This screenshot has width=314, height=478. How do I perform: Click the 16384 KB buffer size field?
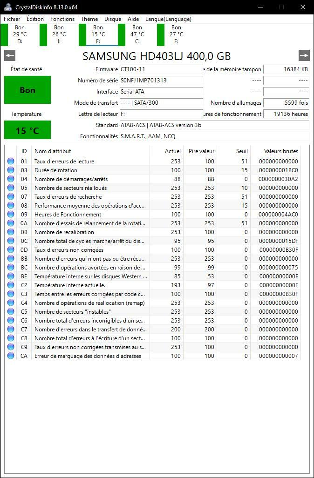[286, 69]
